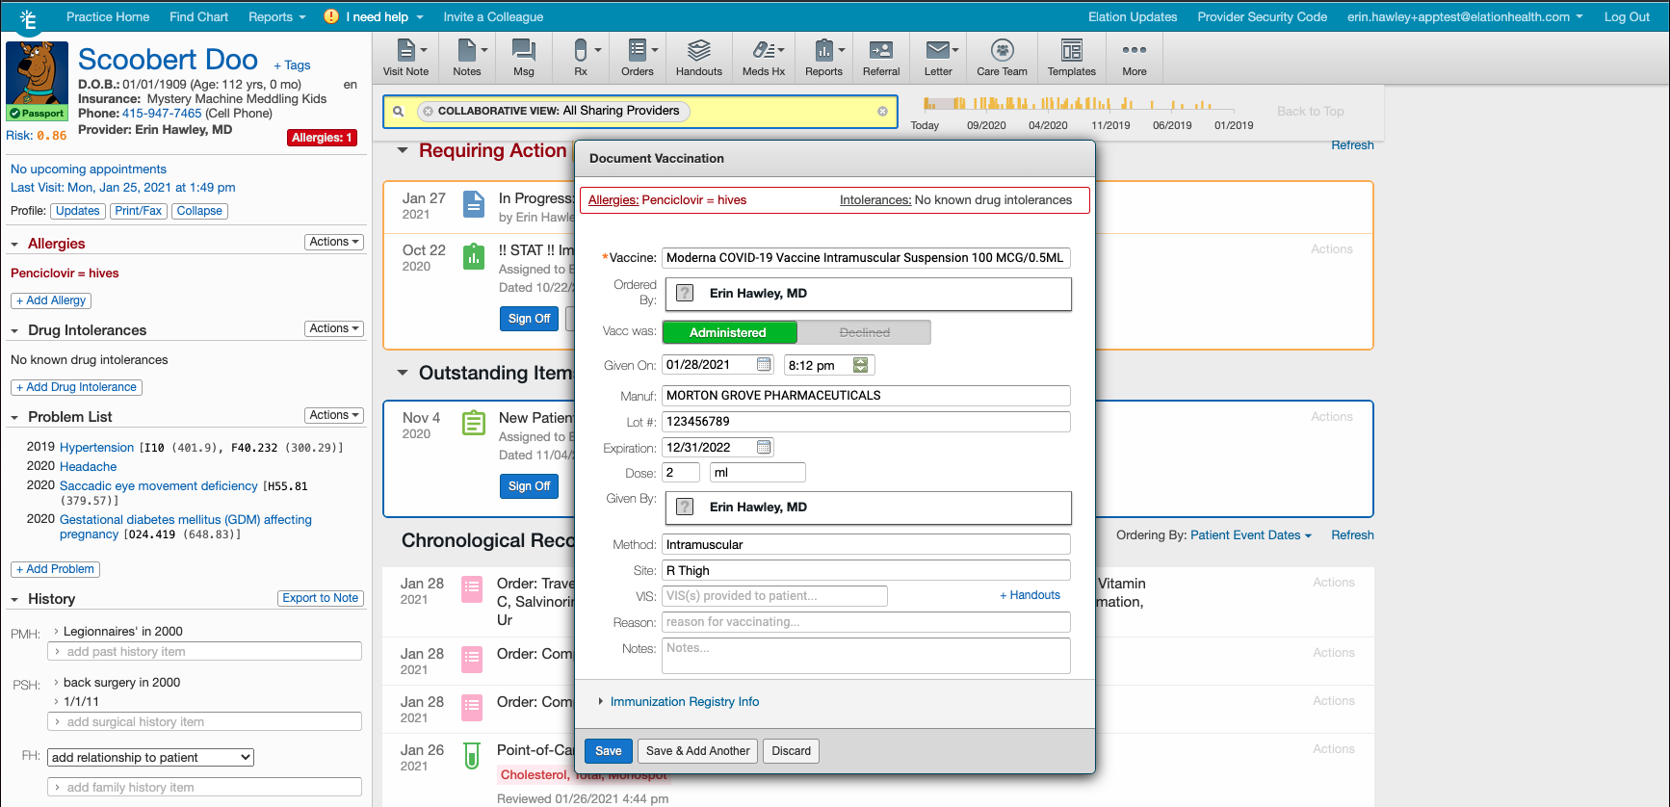The width and height of the screenshot is (1670, 807).
Task: Open the Letter toolbar icon
Action: tap(938, 58)
